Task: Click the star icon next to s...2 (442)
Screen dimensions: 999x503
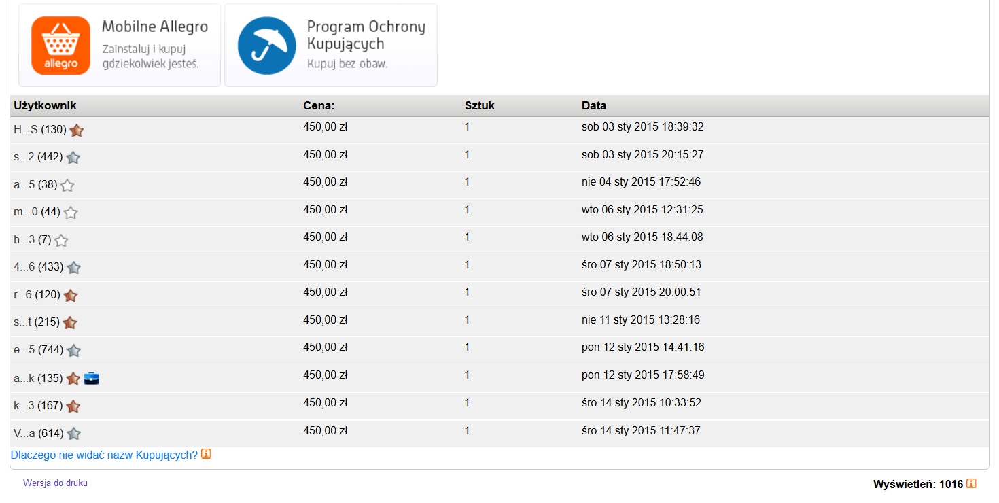Action: click(73, 158)
